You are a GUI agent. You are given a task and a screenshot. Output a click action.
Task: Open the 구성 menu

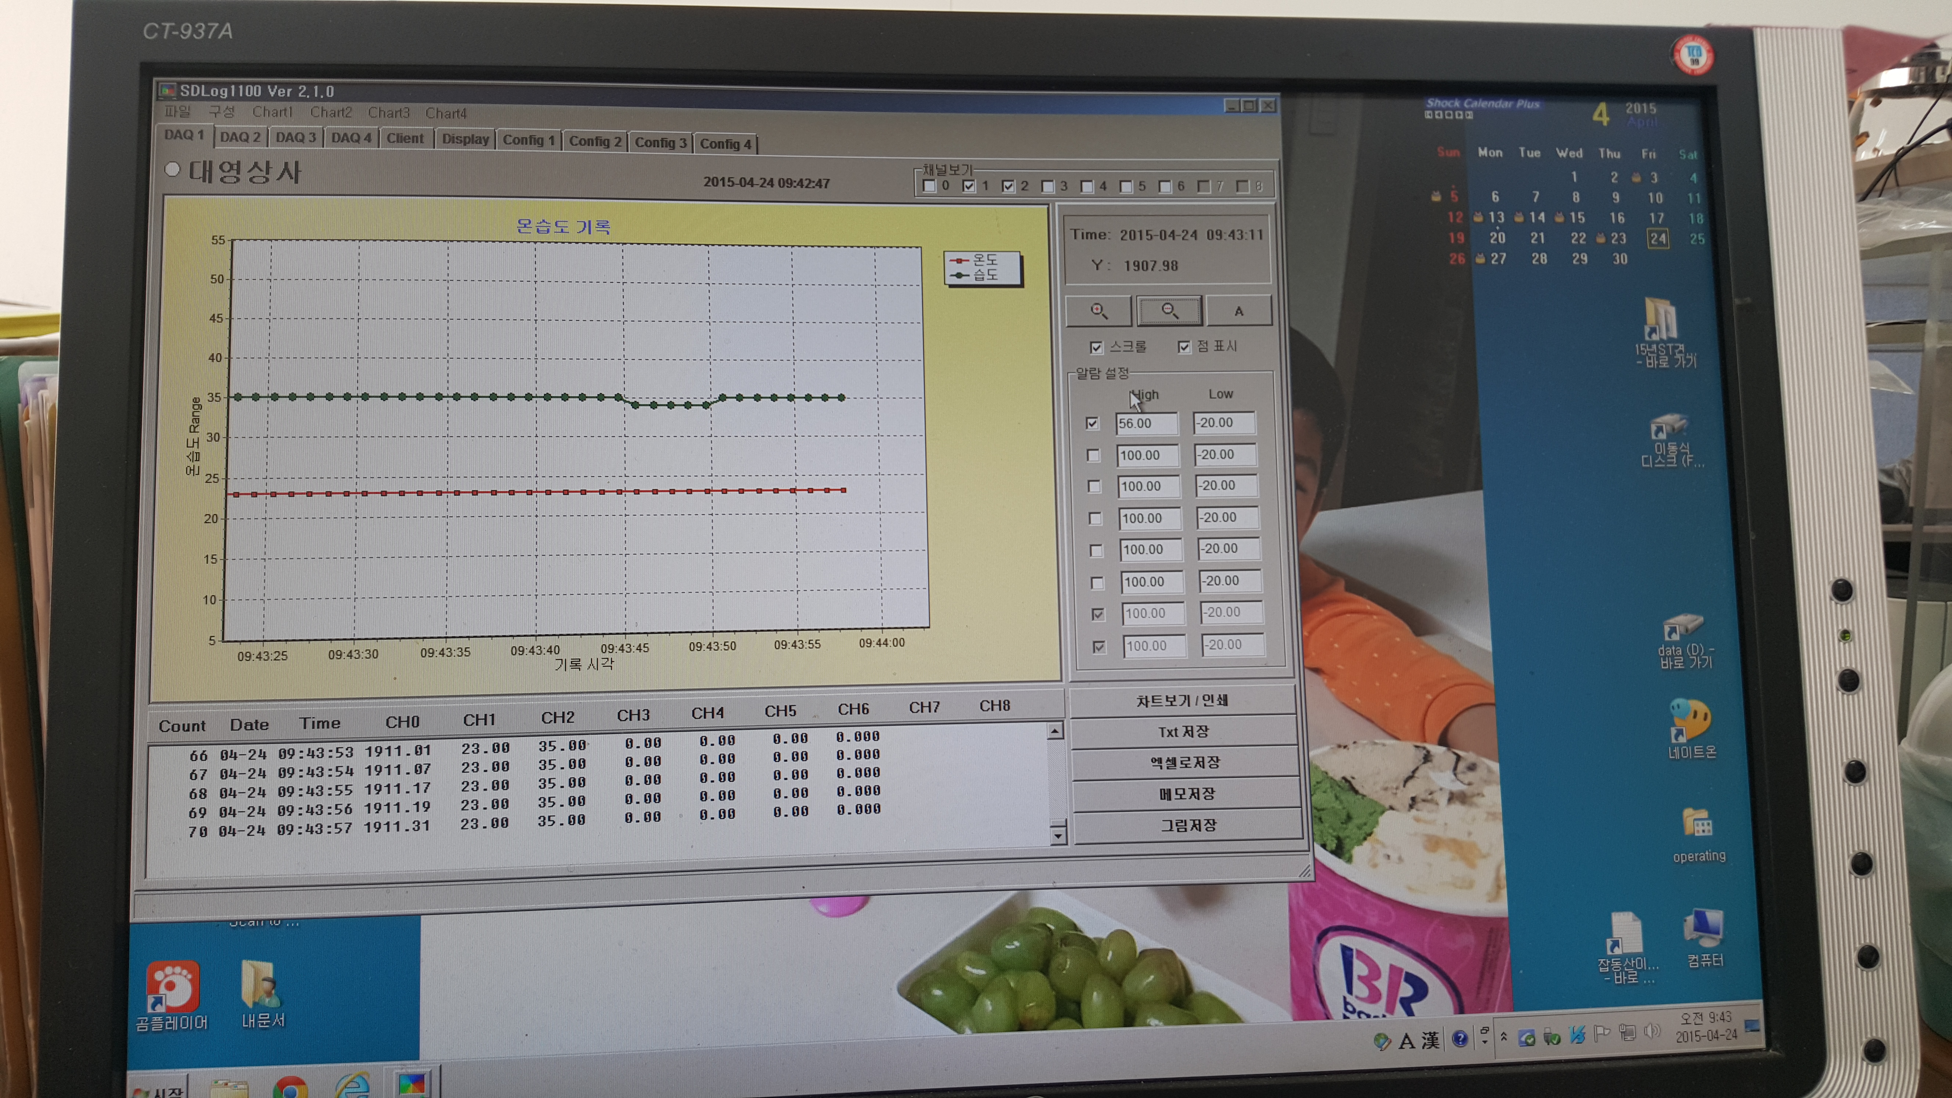coord(222,111)
